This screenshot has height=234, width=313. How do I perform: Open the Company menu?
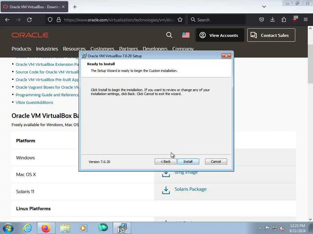point(183,49)
